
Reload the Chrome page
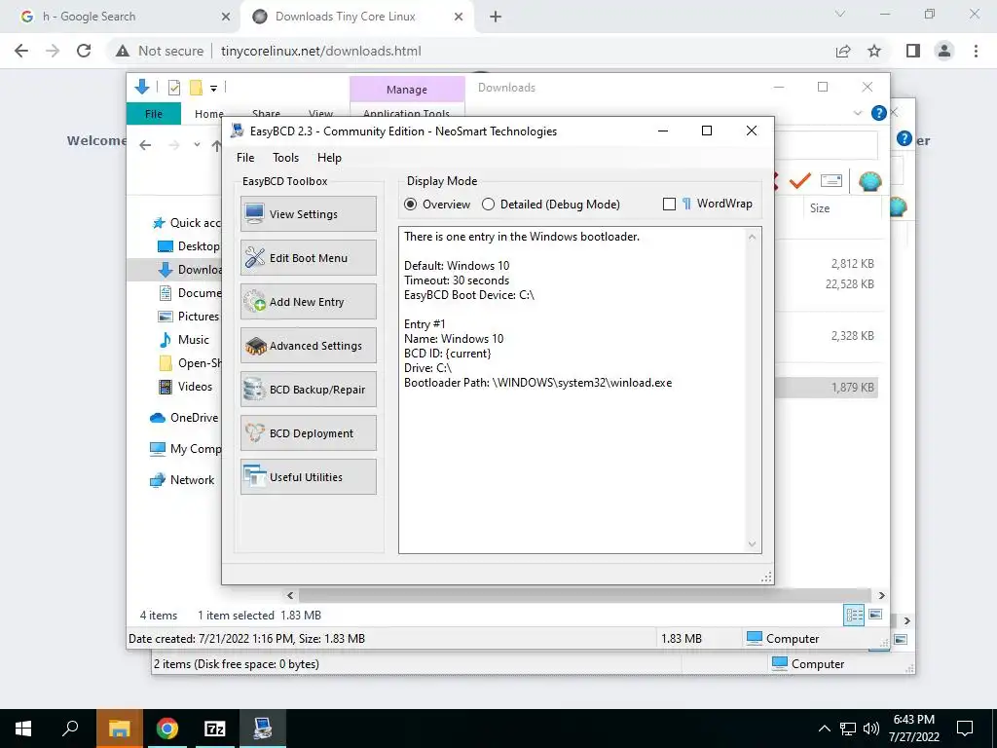84,51
